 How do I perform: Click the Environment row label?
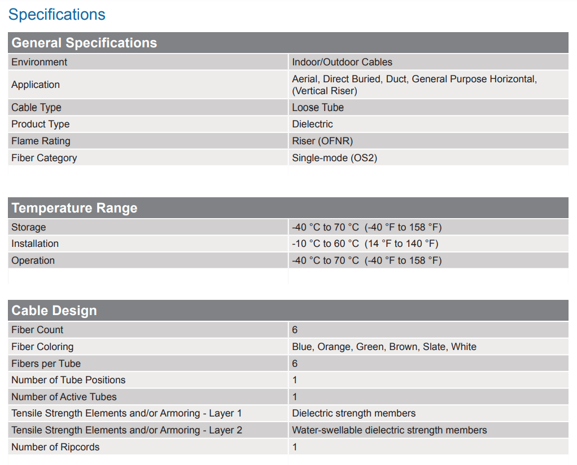[x=39, y=62]
